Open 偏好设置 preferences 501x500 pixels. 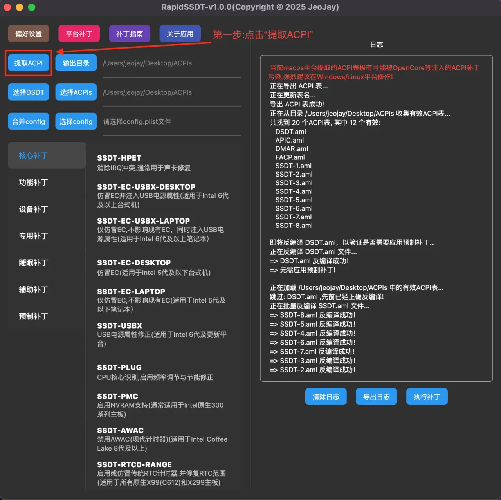[x=29, y=34]
